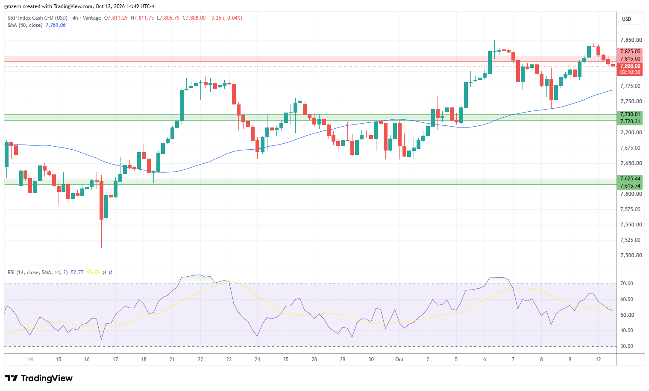Click the RSI value 52.77
Screen dimensions: 649x391
tap(77, 272)
